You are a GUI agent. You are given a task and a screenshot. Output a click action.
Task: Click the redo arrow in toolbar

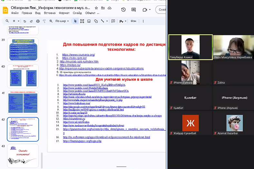point(31,21)
